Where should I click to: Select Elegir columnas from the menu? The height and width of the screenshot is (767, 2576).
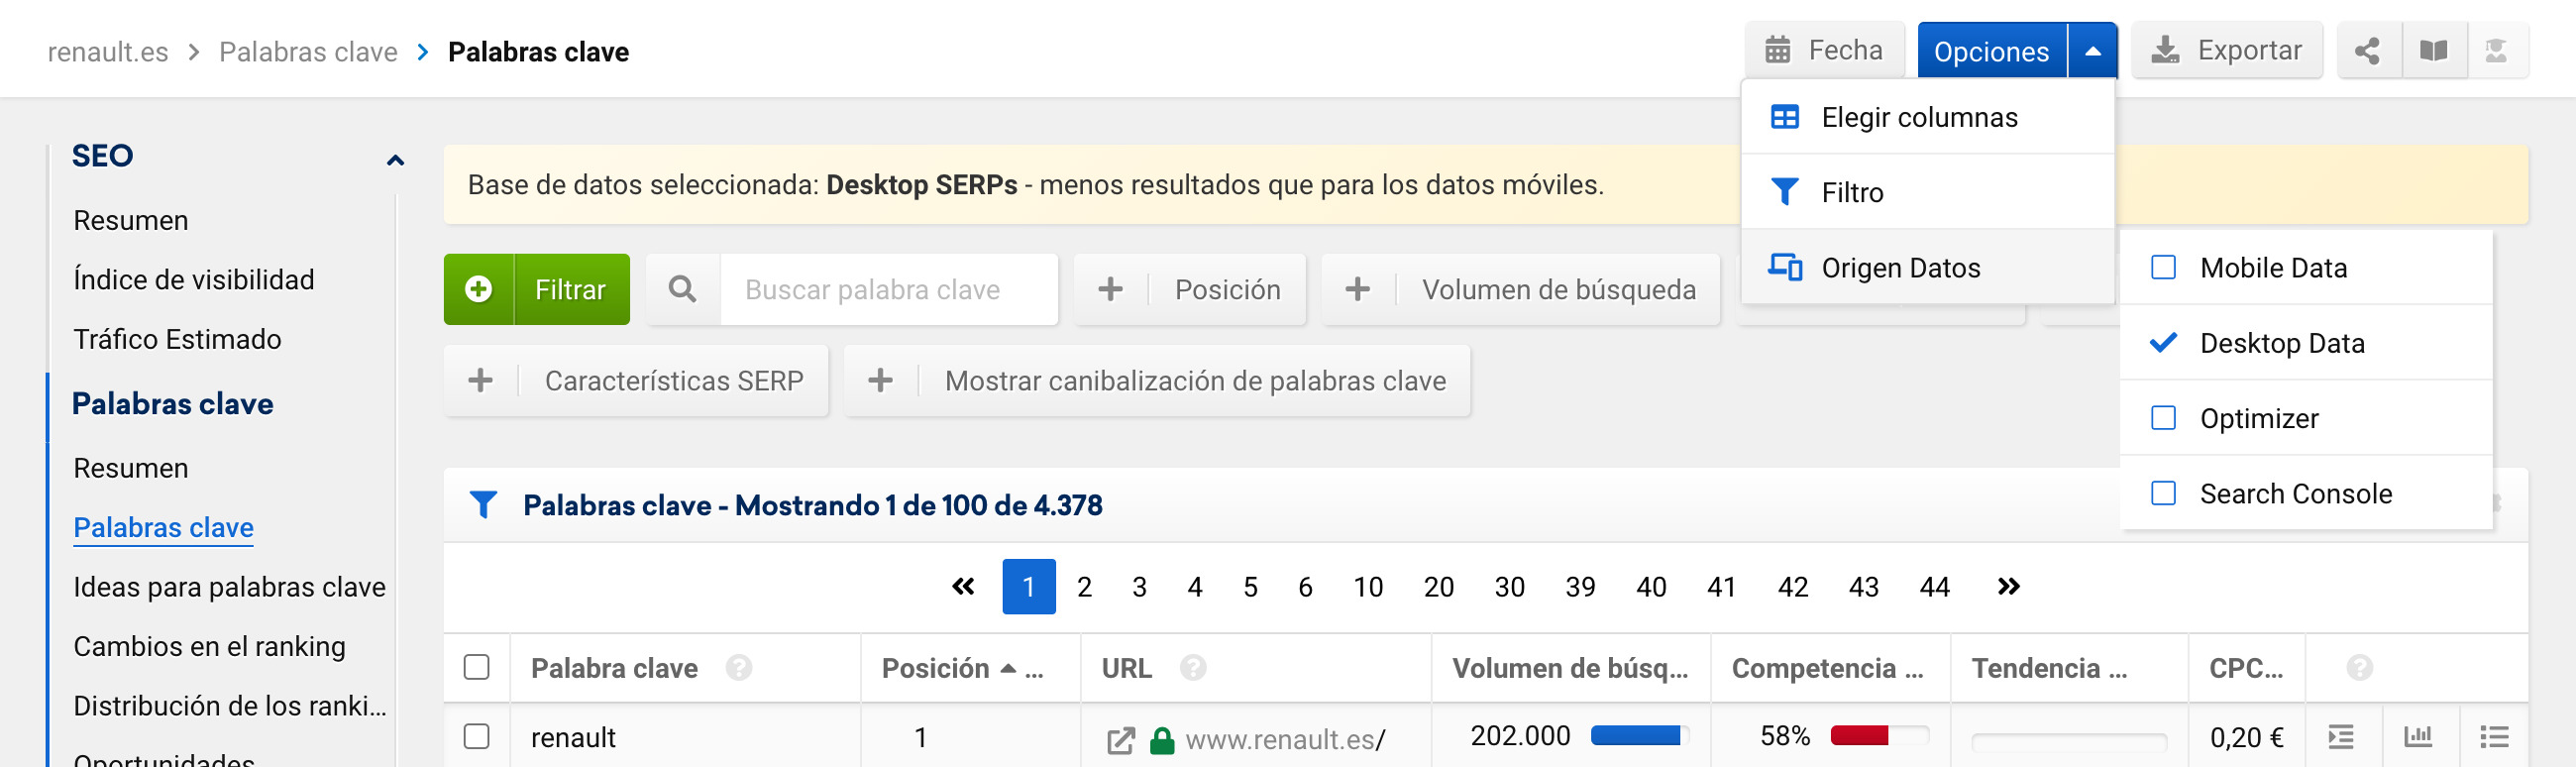click(x=1918, y=117)
